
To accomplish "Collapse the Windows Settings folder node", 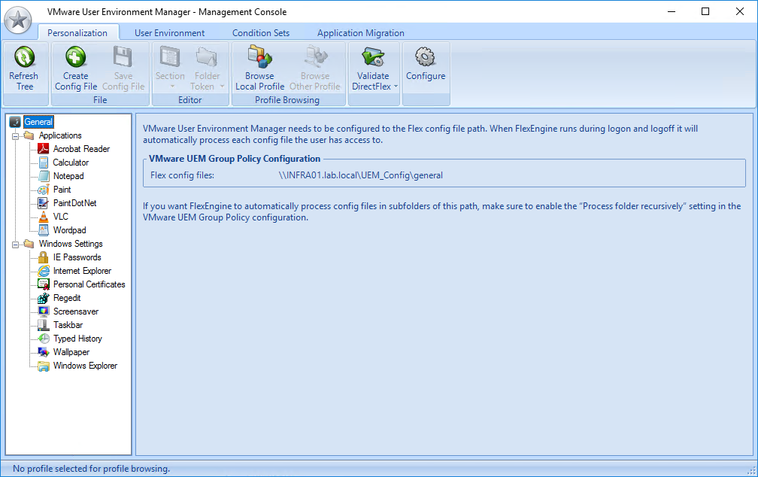I will coord(16,245).
